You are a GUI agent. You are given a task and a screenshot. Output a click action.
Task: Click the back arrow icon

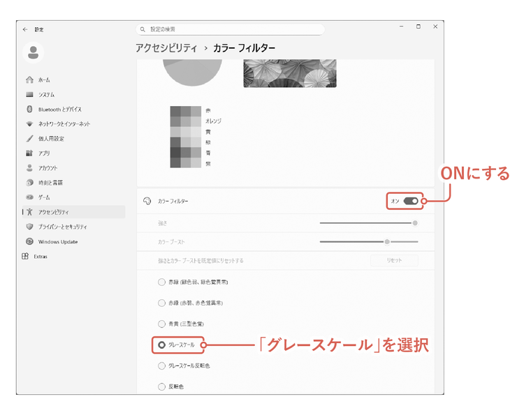25,29
